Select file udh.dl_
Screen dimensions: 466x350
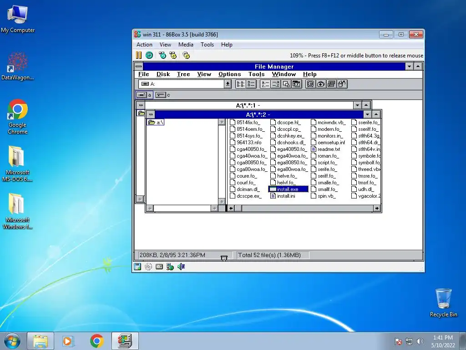tap(363, 189)
